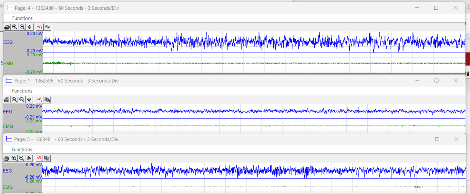The width and height of the screenshot is (470, 194).
Task: Minimize the Page 1 window
Action: tap(417, 81)
